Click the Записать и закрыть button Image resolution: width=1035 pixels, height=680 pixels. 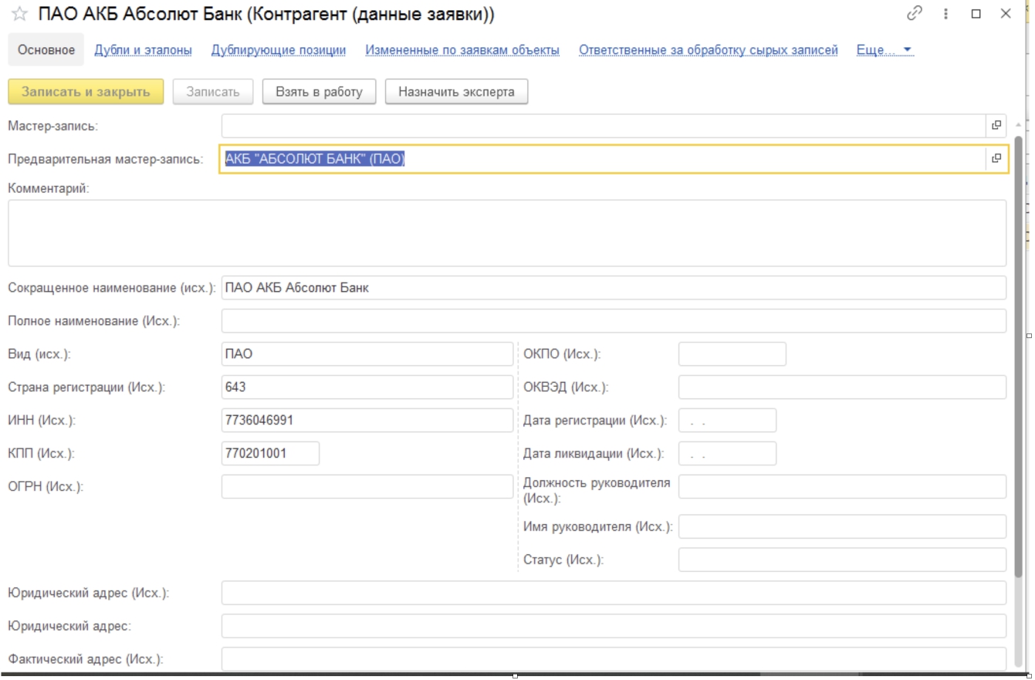click(x=86, y=91)
